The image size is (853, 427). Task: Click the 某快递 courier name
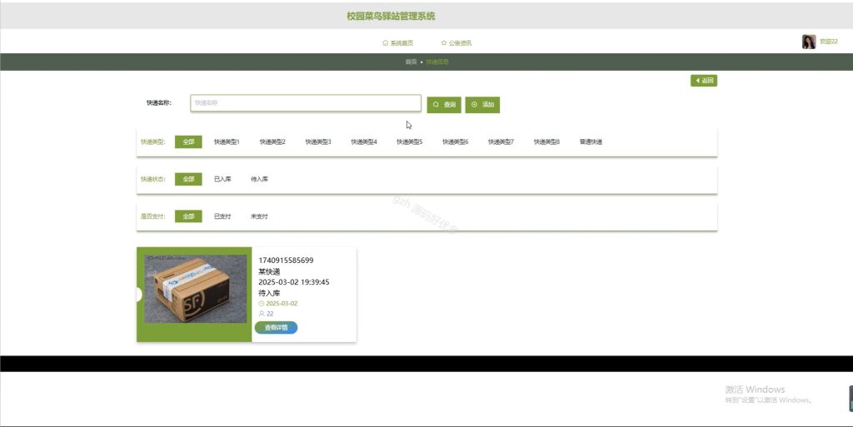point(269,271)
